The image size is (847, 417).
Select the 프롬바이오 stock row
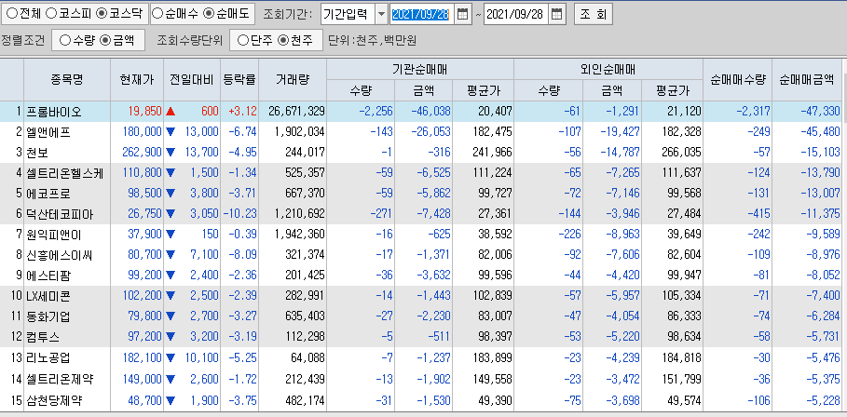[421, 112]
